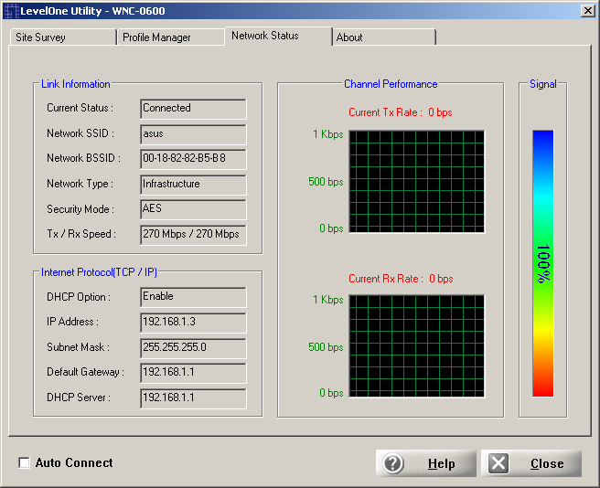The image size is (600, 488).
Task: Click the Network SSID field showing asus
Action: pyautogui.click(x=193, y=134)
